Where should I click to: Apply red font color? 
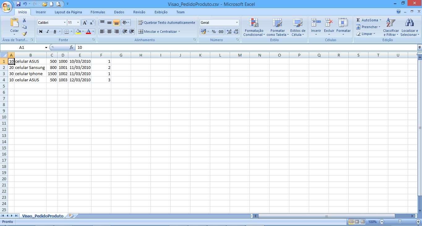(88, 32)
